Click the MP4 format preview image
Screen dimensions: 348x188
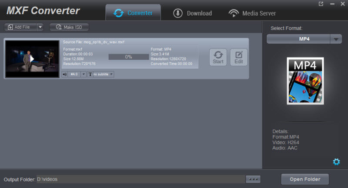click(305, 81)
